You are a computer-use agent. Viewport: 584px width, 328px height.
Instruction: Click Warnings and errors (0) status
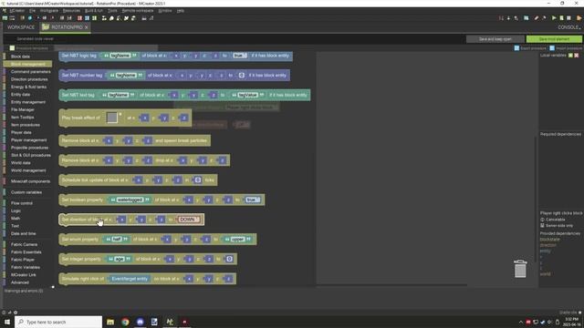pos(24,291)
